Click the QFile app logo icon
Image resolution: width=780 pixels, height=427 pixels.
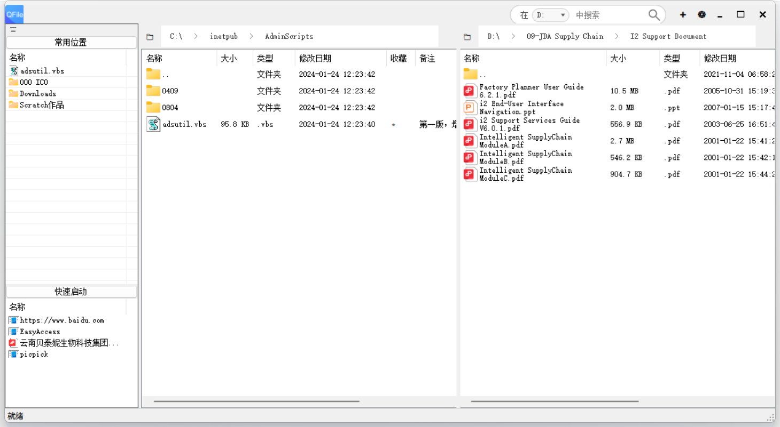[x=14, y=14]
